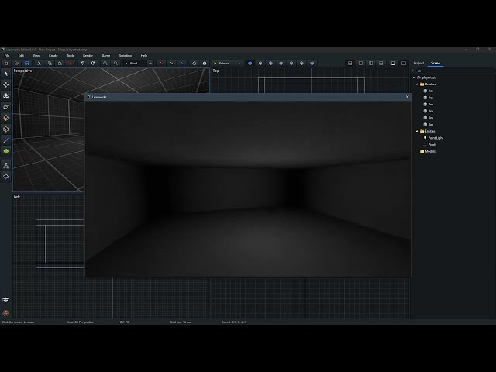Open the Create menu
Image resolution: width=496 pixels, height=372 pixels.
click(x=53, y=55)
